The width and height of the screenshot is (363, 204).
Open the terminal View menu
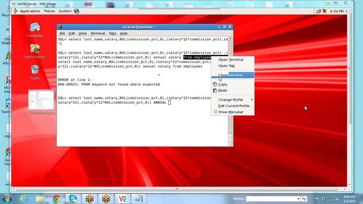click(x=82, y=33)
